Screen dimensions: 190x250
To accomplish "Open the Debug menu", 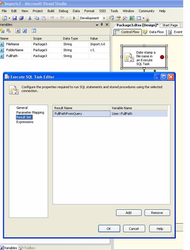I will point(63,11).
